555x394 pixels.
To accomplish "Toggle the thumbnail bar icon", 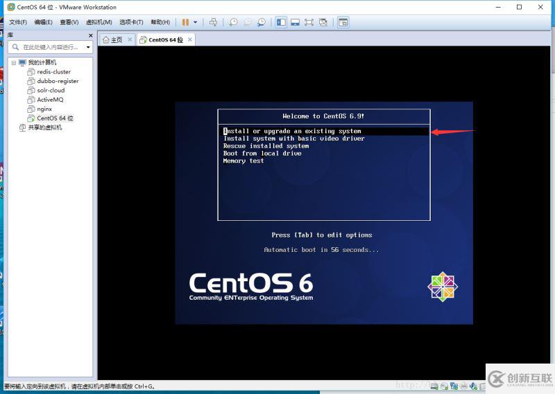I will (295, 22).
